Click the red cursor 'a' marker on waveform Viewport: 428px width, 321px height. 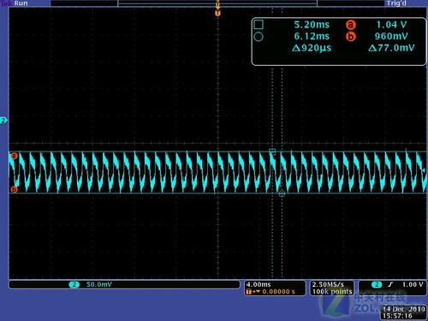[14, 156]
